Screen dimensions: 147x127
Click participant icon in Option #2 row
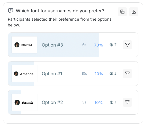pyautogui.click(x=112, y=102)
